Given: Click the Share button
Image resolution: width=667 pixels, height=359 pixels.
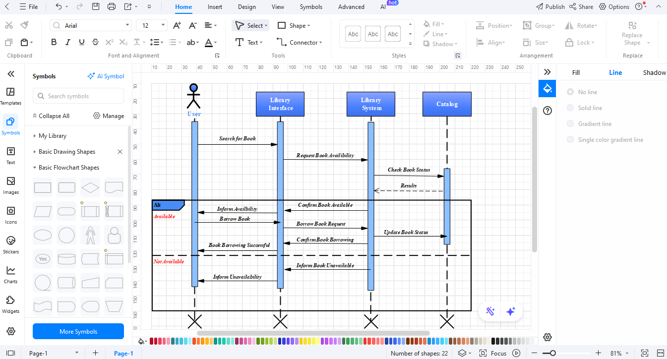Looking at the screenshot, I should click(581, 7).
